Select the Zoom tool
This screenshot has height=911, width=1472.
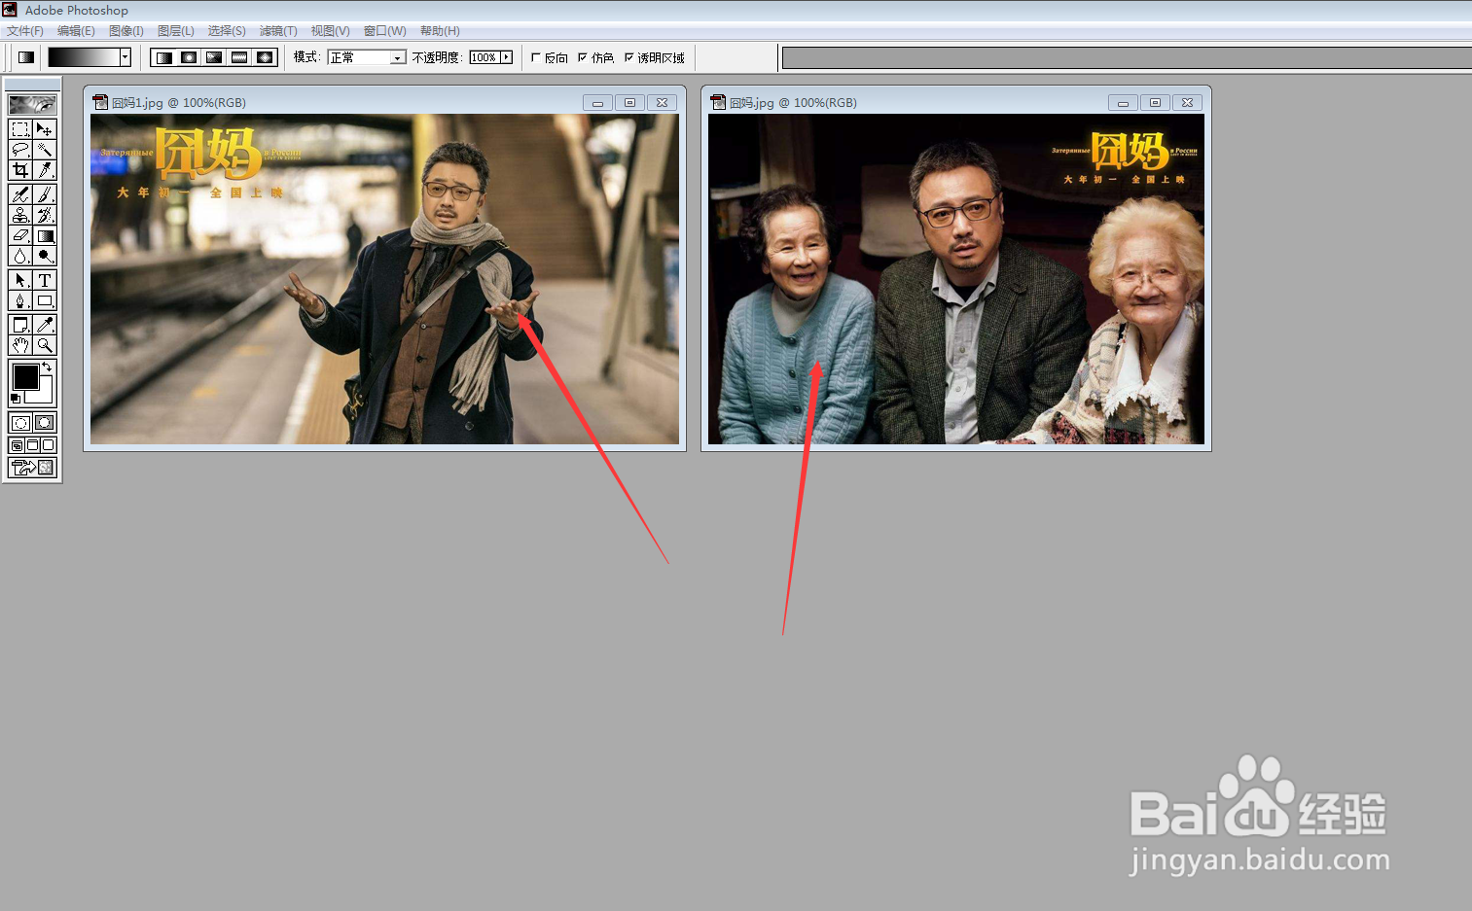(45, 345)
